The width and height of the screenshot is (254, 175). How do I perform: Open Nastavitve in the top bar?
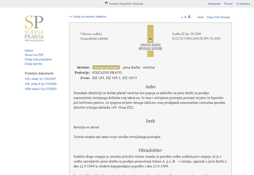click(214, 4)
